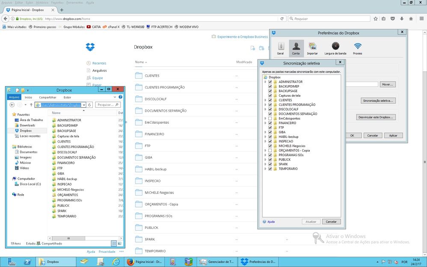
Task: Uncheck the ADMINISTRATOR folder checkbox
Action: click(270, 82)
